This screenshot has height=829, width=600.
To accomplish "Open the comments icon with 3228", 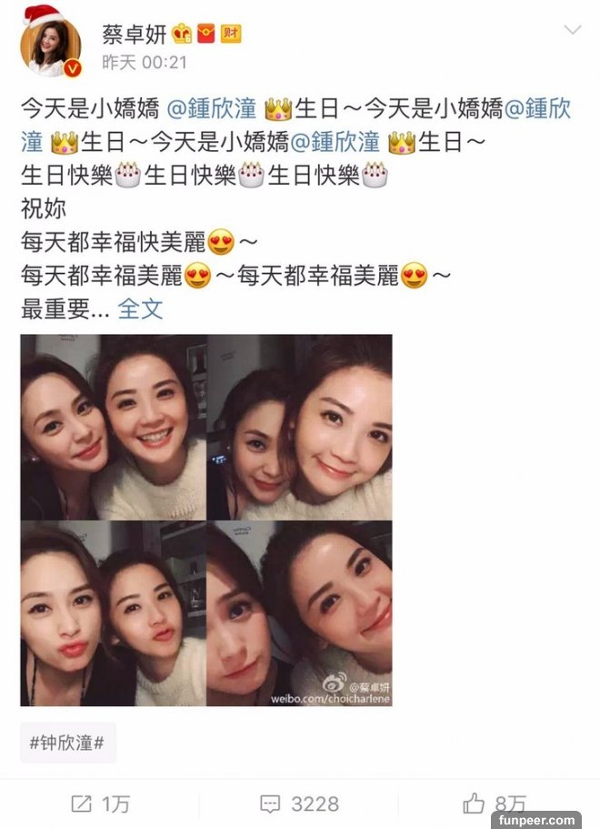I will click(x=299, y=804).
